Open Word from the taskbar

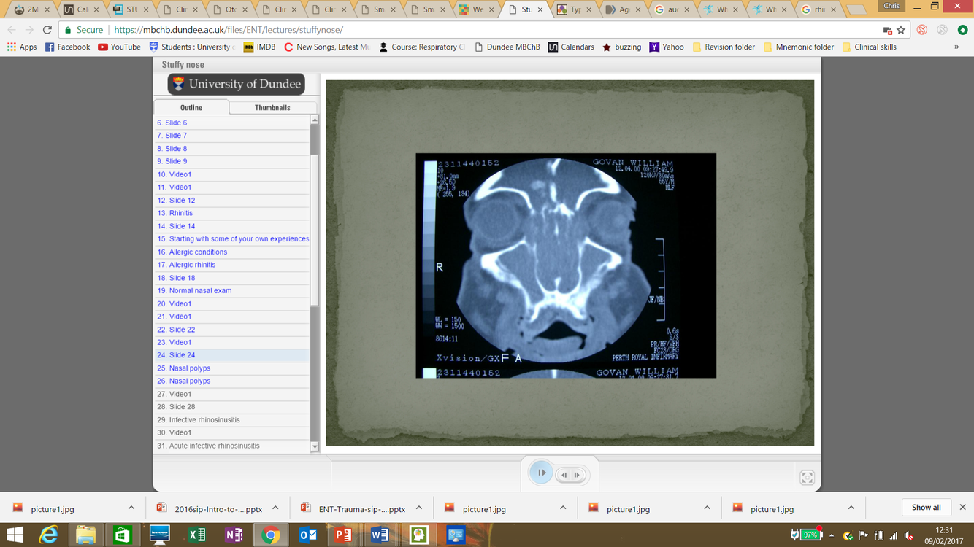pos(380,535)
